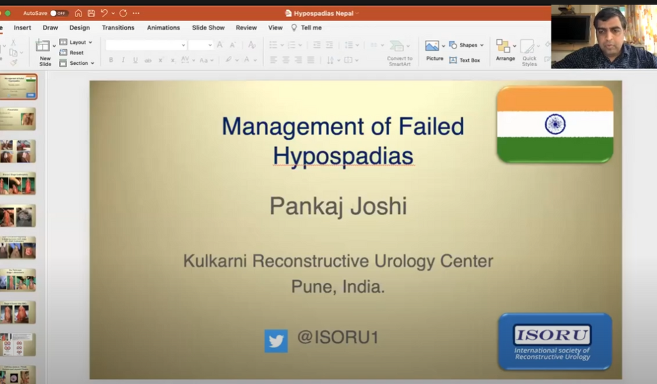657x384 pixels.
Task: Insert a Text Box
Action: tap(464, 60)
